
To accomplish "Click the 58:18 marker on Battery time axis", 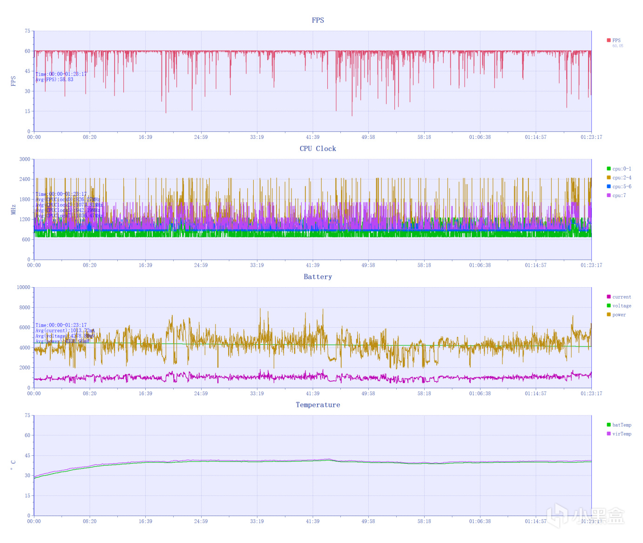I will point(424,393).
